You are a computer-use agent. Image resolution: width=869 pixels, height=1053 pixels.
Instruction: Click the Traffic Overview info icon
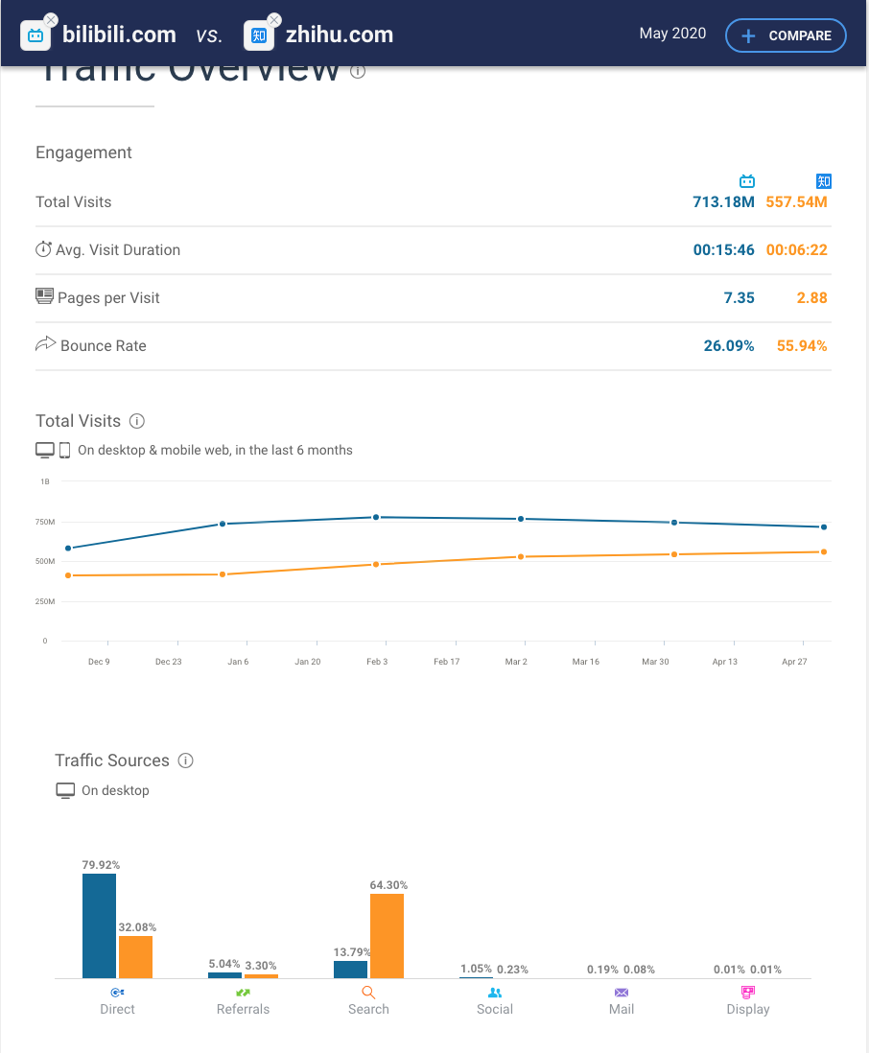[x=358, y=70]
